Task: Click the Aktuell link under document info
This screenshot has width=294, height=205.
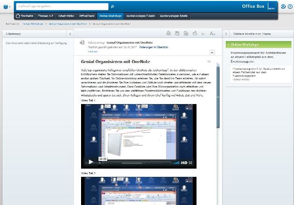Action: click(x=92, y=51)
